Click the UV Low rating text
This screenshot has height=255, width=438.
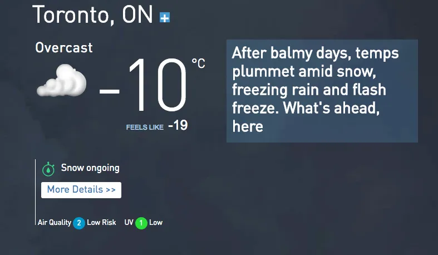coord(156,222)
